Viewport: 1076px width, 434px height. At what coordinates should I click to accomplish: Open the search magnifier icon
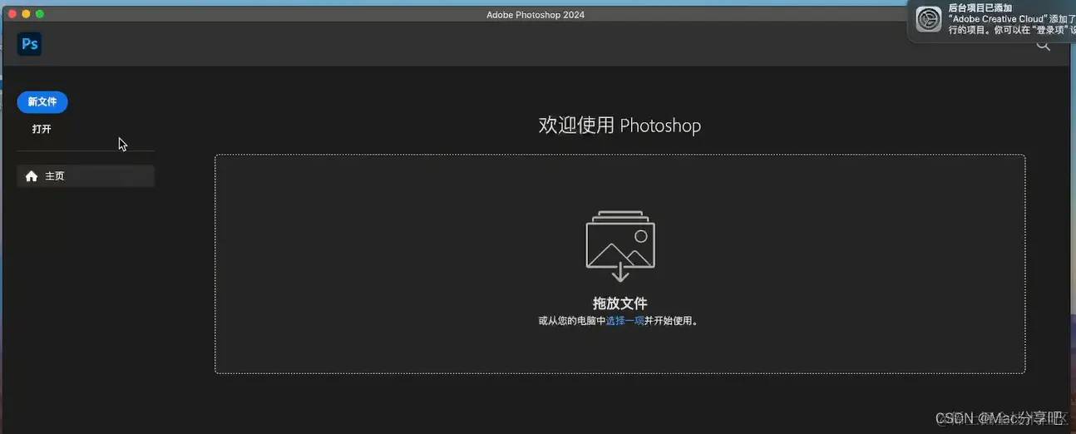pos(1043,46)
